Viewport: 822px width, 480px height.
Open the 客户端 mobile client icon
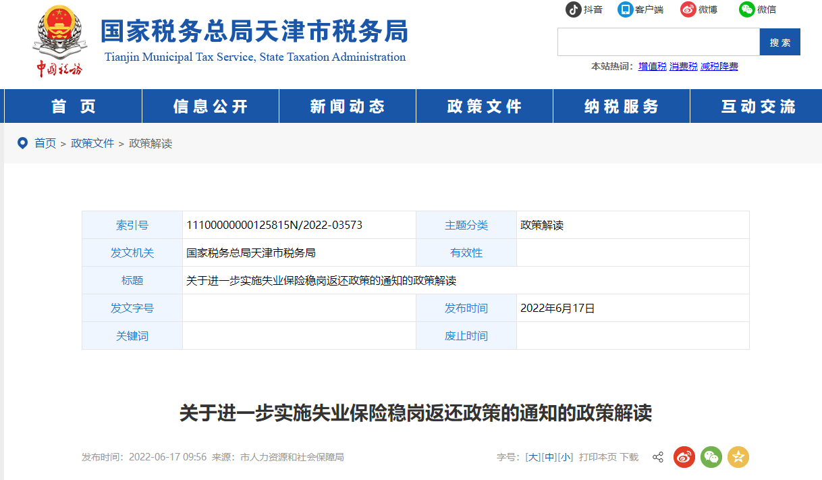pyautogui.click(x=626, y=9)
